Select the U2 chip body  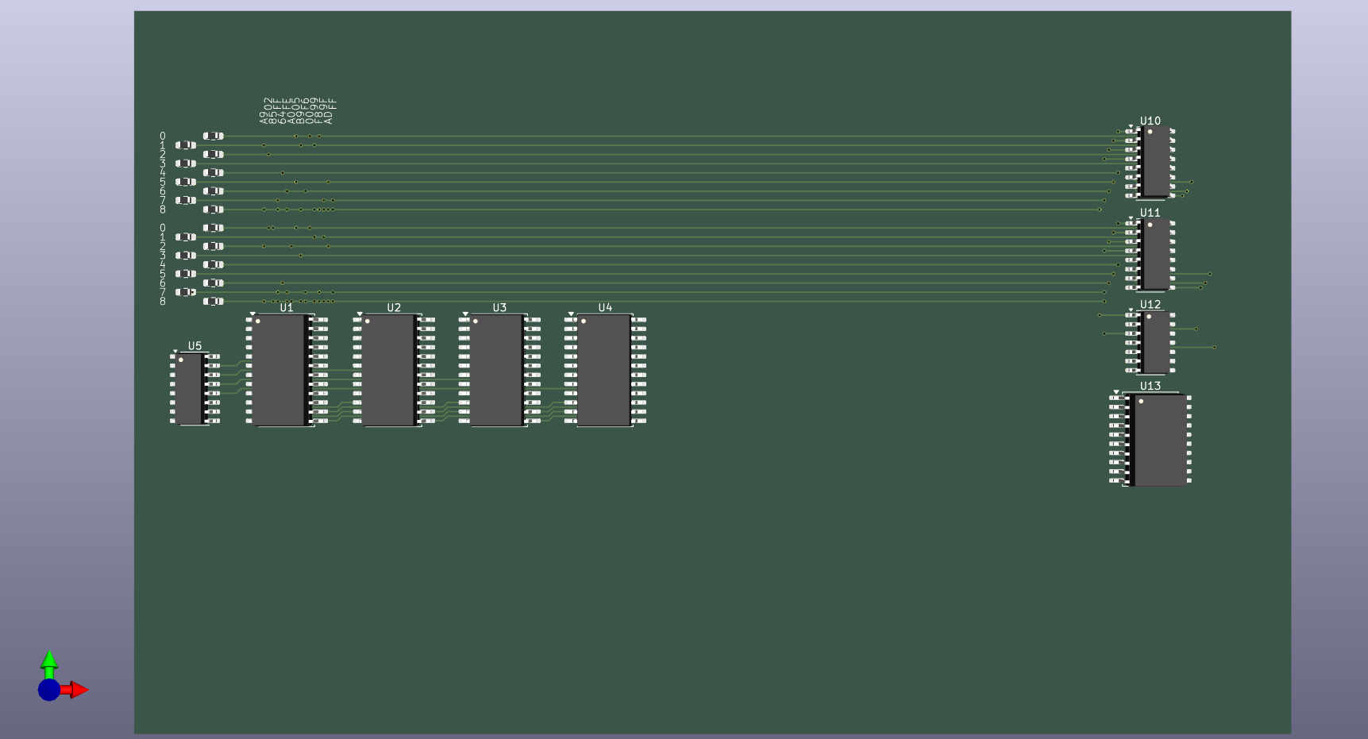(x=388, y=370)
